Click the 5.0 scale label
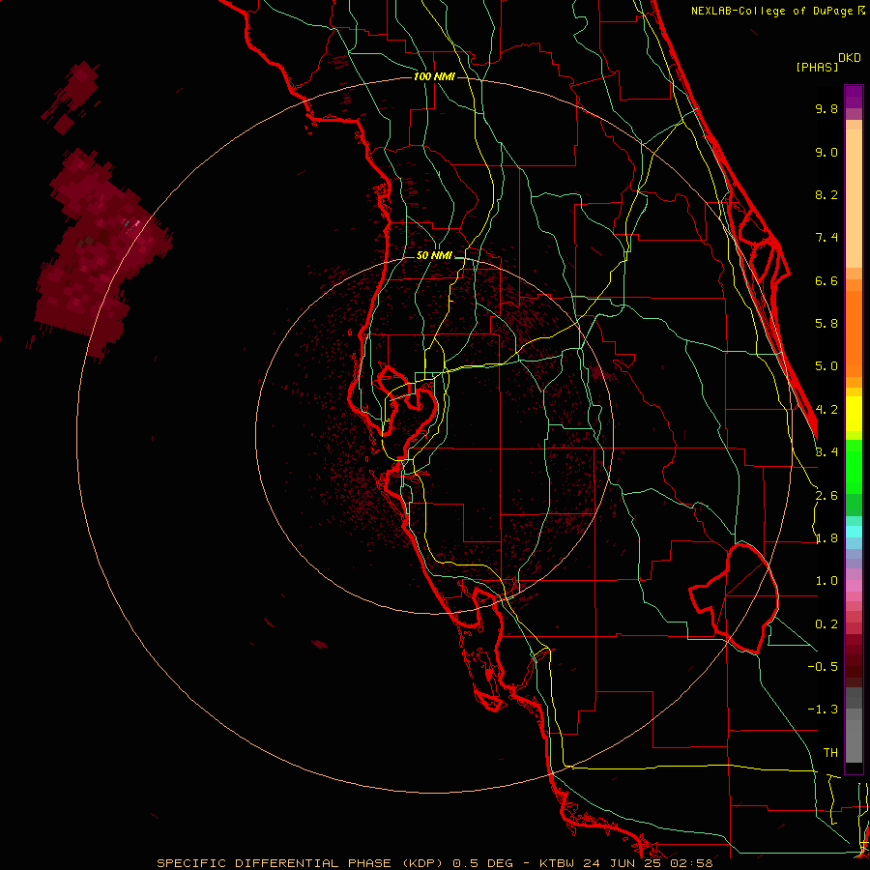Viewport: 870px width, 870px height. click(x=826, y=366)
